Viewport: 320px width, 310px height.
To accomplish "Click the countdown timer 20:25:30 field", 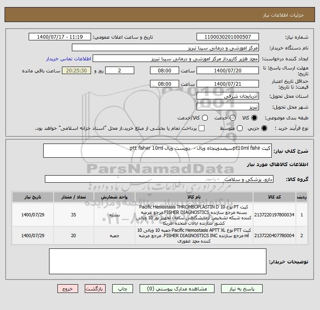I will [76, 70].
